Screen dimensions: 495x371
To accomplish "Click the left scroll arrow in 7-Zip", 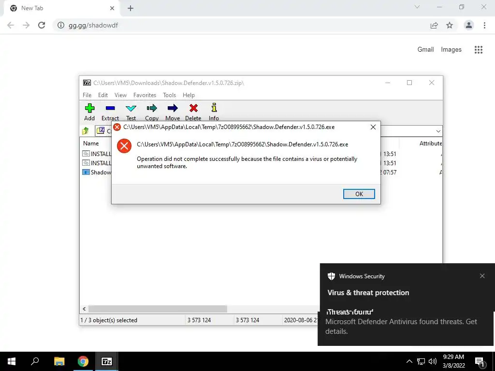I will coord(84,309).
